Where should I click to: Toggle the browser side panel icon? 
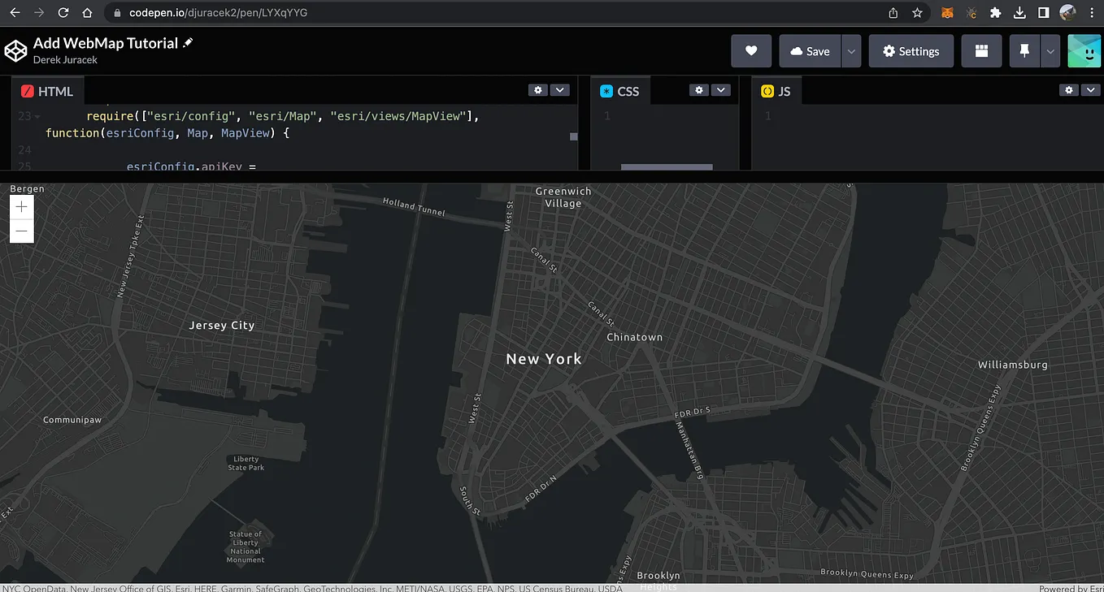coord(1044,12)
